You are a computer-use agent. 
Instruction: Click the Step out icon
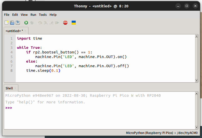[x=51, y=23]
